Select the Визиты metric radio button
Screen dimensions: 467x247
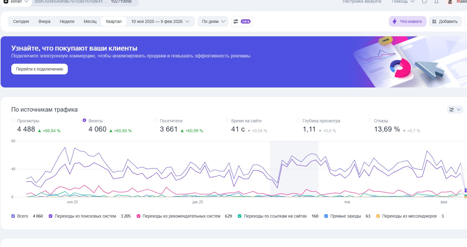tap(84, 121)
